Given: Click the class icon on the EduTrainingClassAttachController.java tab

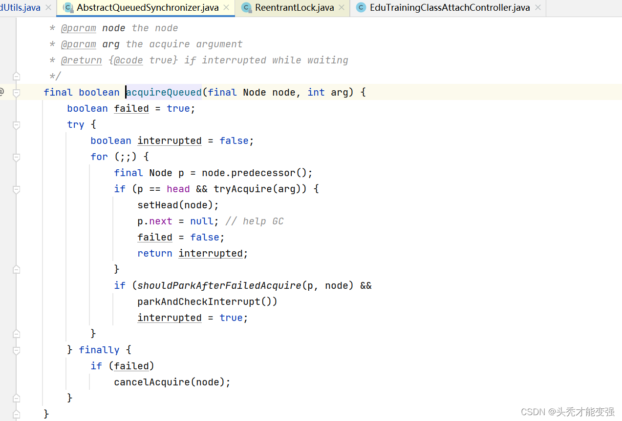Looking at the screenshot, I should pos(361,7).
